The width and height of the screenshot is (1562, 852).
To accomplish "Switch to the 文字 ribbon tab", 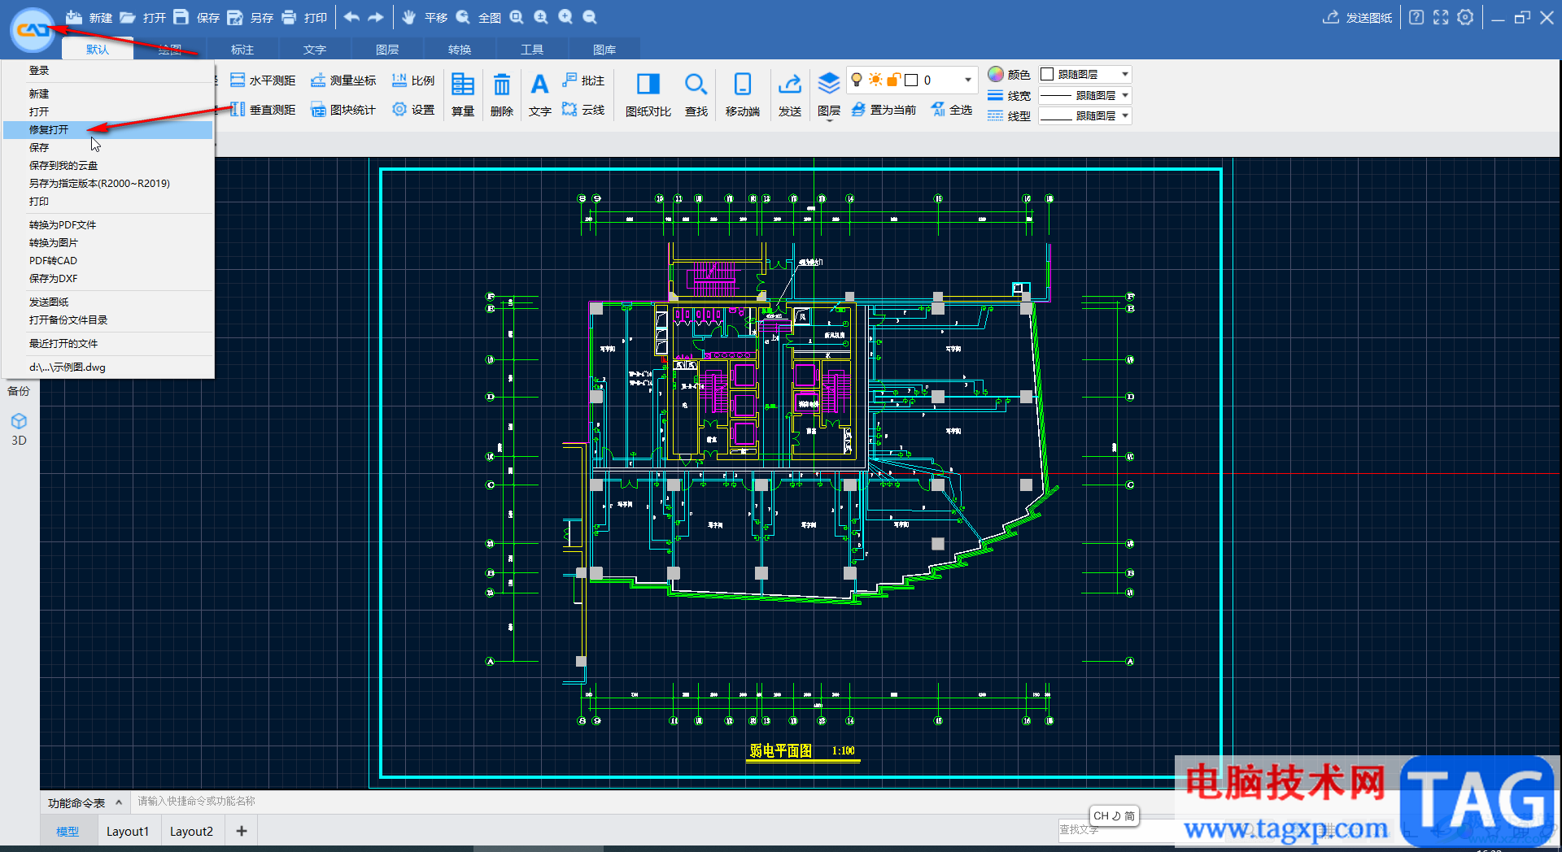I will point(315,50).
